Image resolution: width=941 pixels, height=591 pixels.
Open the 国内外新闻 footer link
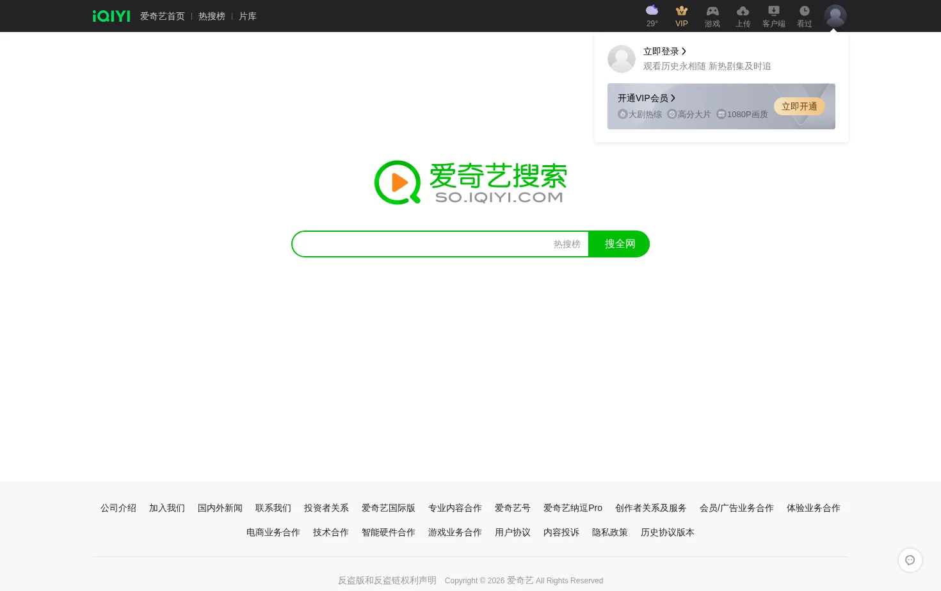(x=220, y=508)
